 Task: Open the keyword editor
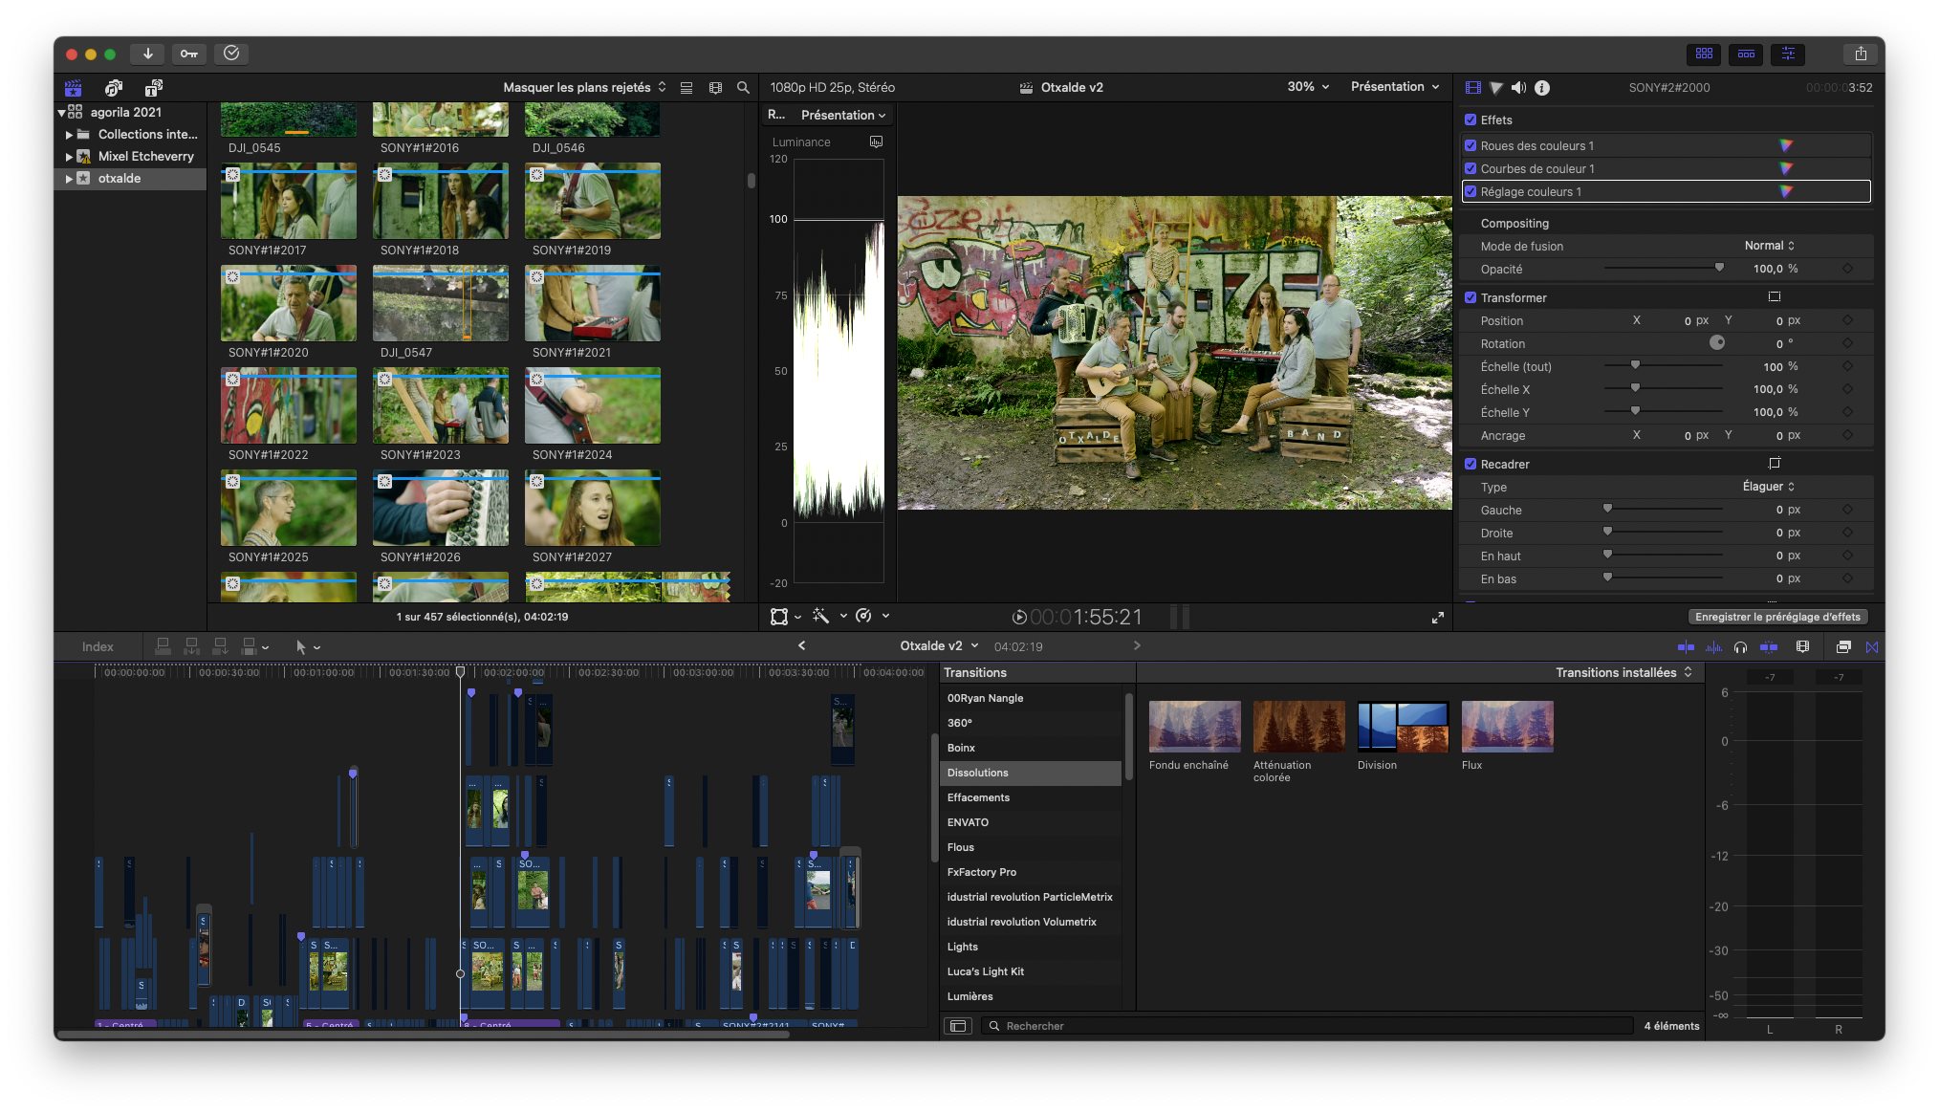pos(189,54)
